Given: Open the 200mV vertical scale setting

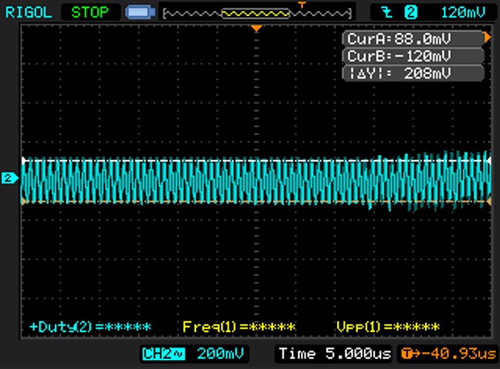Looking at the screenshot, I should coord(223,354).
